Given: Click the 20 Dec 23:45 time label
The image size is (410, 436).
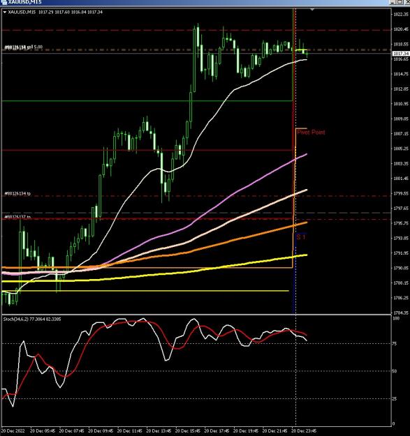Looking at the screenshot, I should (x=304, y=431).
